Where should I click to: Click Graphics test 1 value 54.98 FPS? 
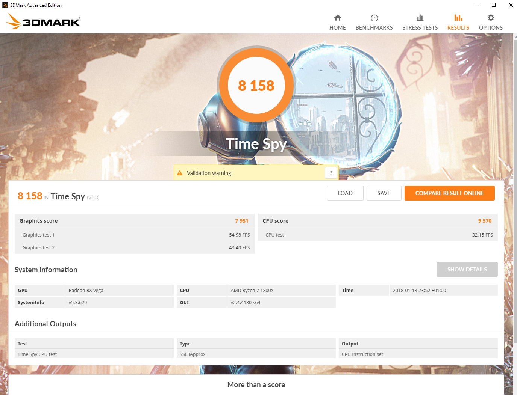pos(240,235)
